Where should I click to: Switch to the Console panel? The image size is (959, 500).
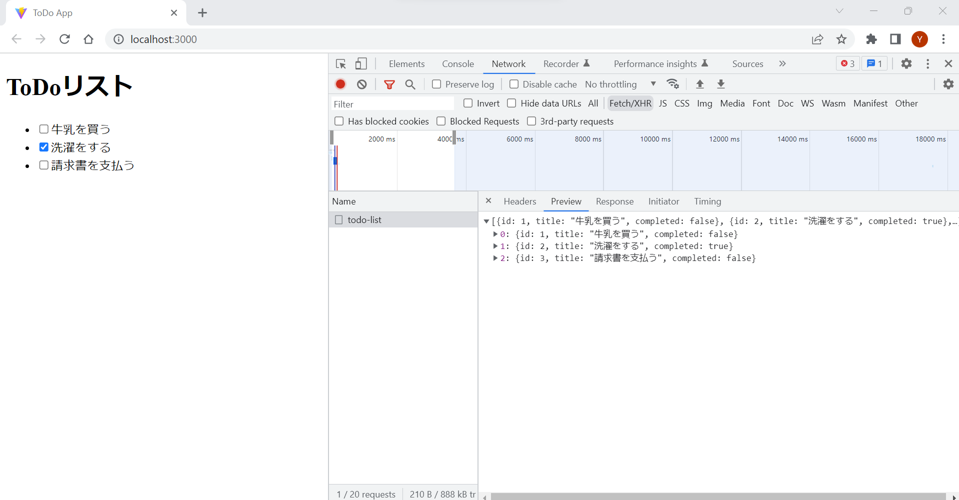[457, 63]
